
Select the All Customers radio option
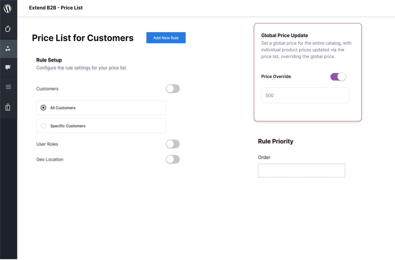(x=43, y=108)
